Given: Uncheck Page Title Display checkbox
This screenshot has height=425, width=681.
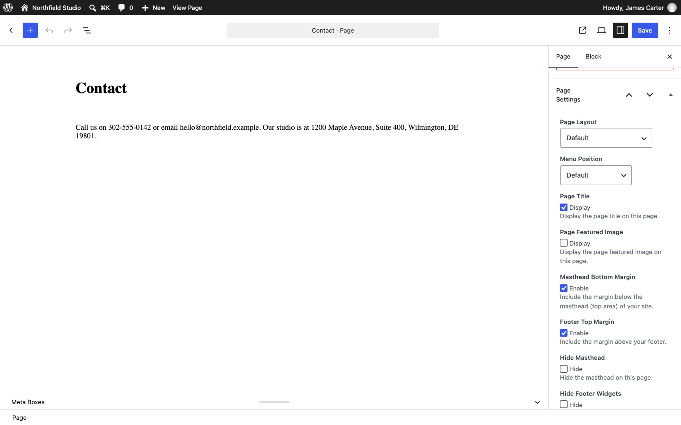Looking at the screenshot, I should pos(564,207).
